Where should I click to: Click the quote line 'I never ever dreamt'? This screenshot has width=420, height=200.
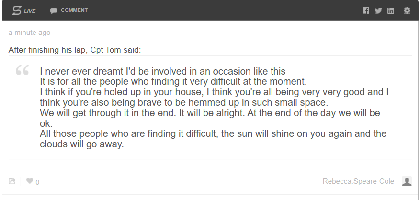click(163, 71)
